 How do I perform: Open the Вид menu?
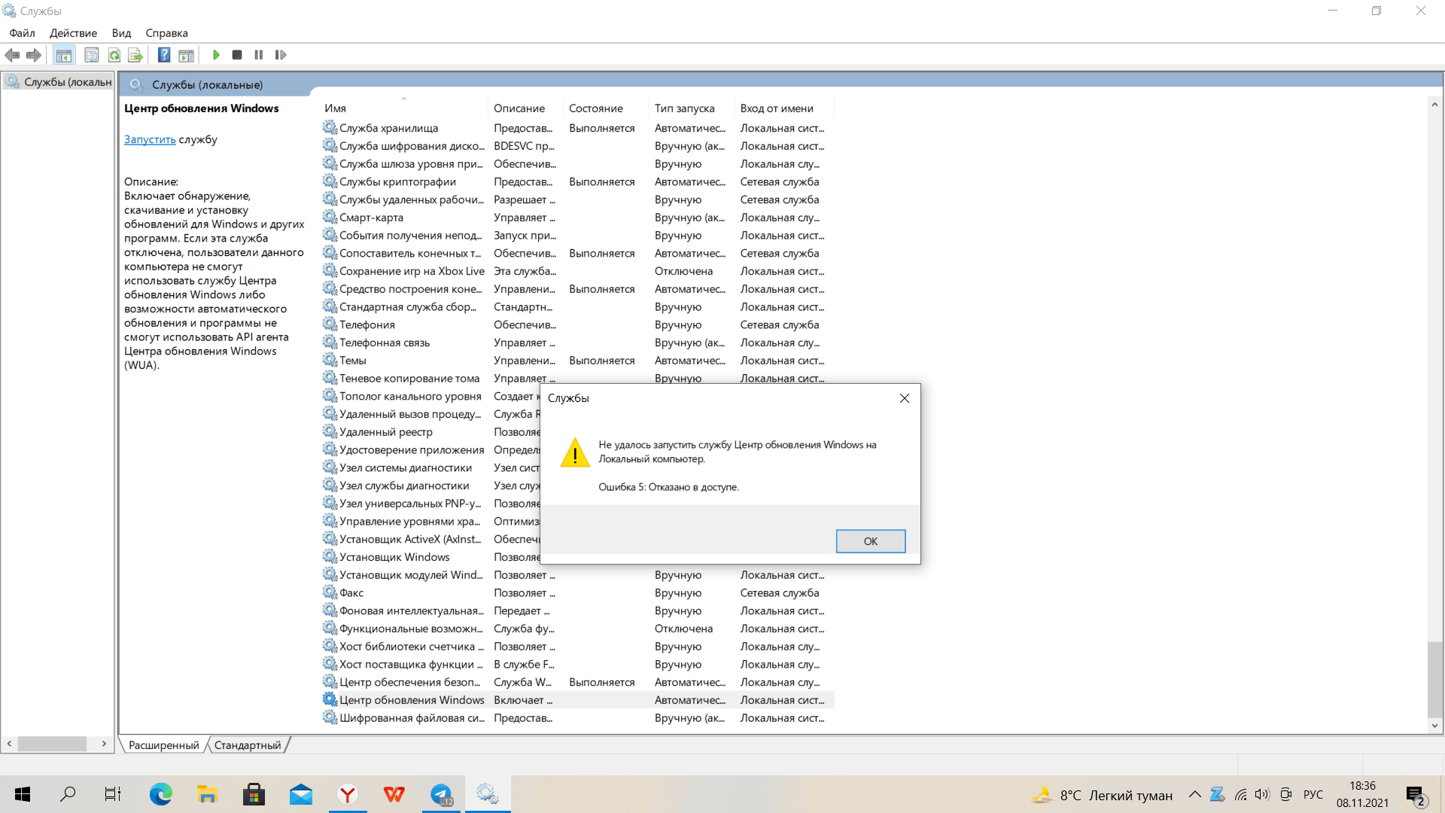(x=121, y=33)
